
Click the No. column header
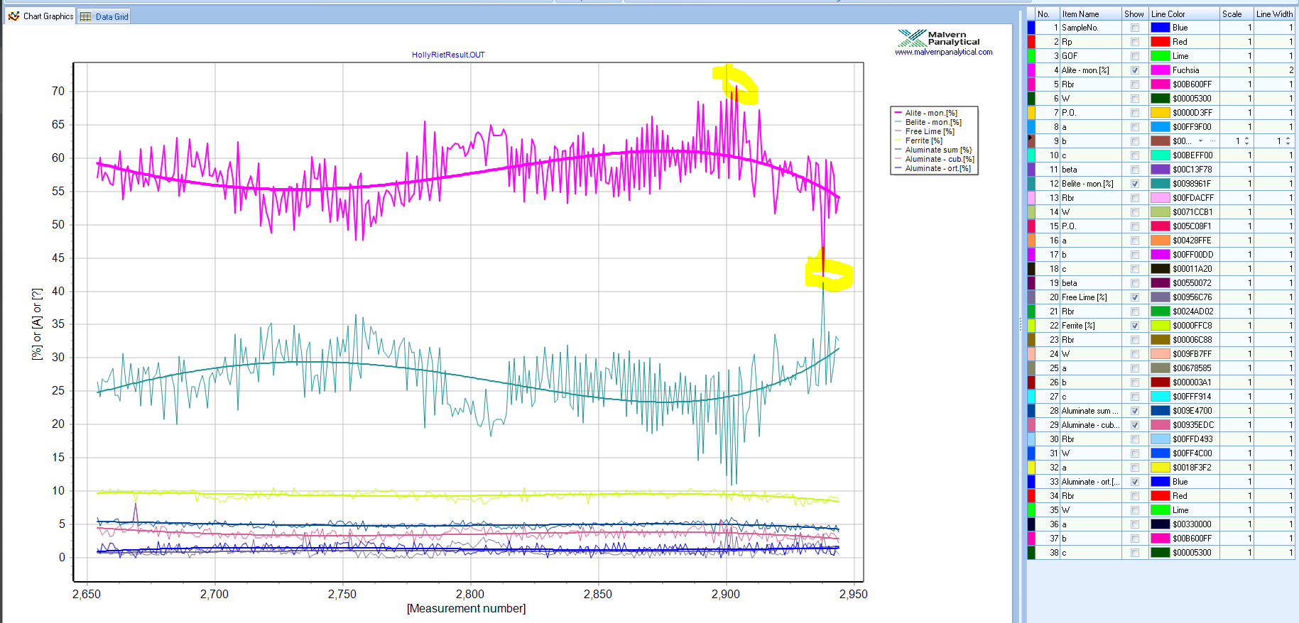pos(1048,13)
